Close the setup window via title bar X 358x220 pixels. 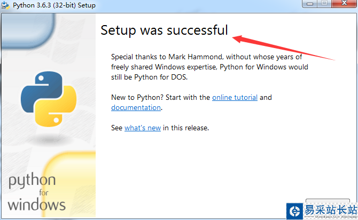(344, 4)
